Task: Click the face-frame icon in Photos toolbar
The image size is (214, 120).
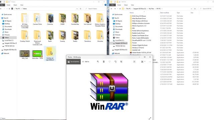Action: click(134, 62)
